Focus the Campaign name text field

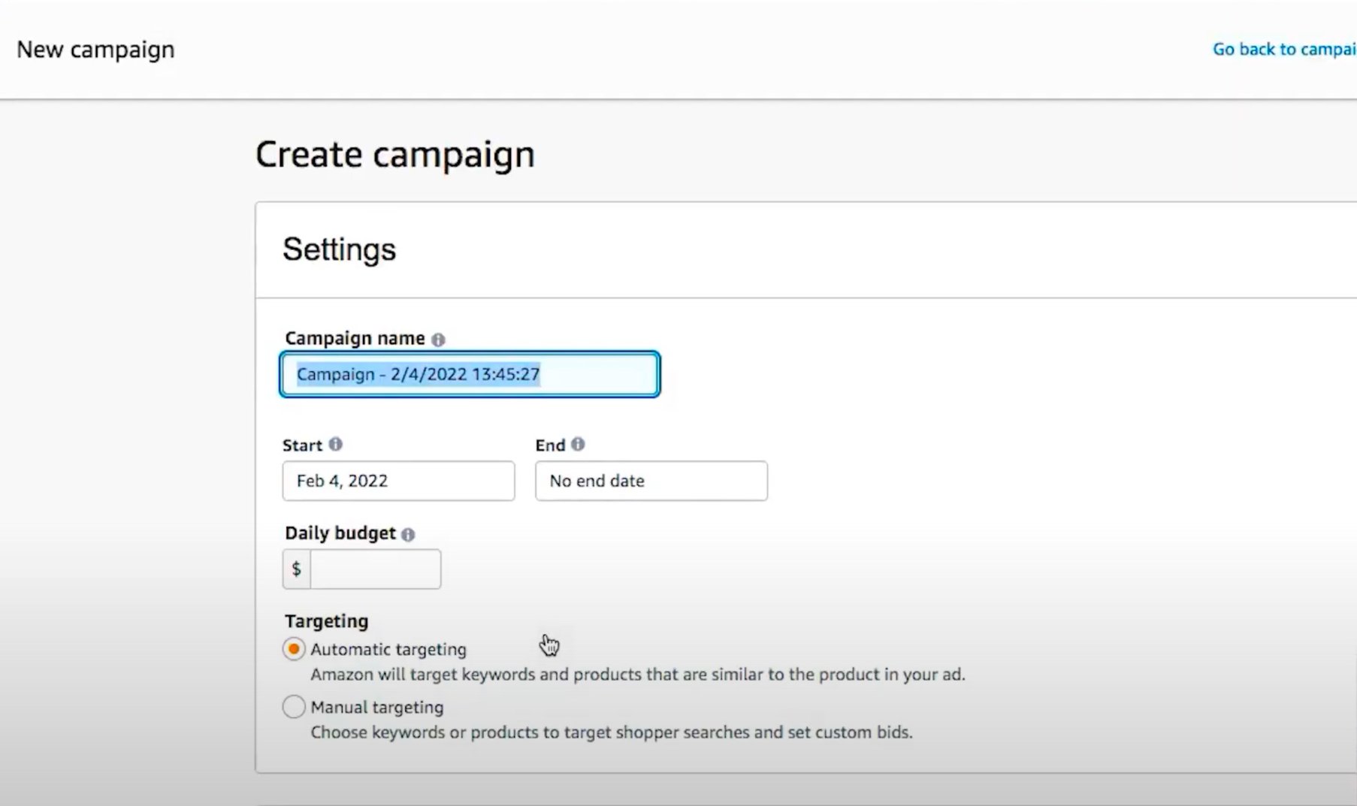[470, 374]
